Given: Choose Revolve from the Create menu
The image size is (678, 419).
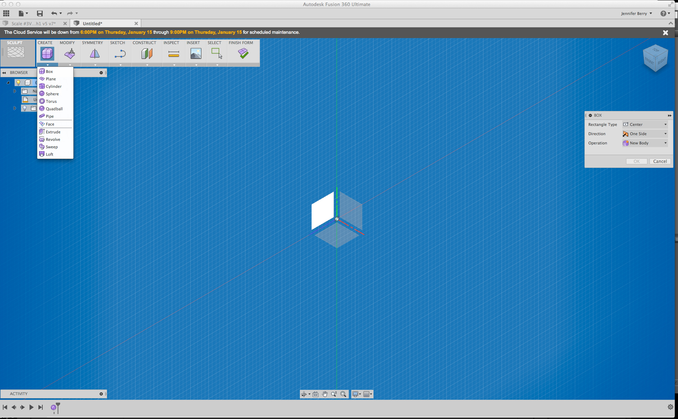Looking at the screenshot, I should point(55,139).
